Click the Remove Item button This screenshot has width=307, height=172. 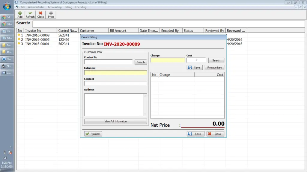tap(214, 67)
